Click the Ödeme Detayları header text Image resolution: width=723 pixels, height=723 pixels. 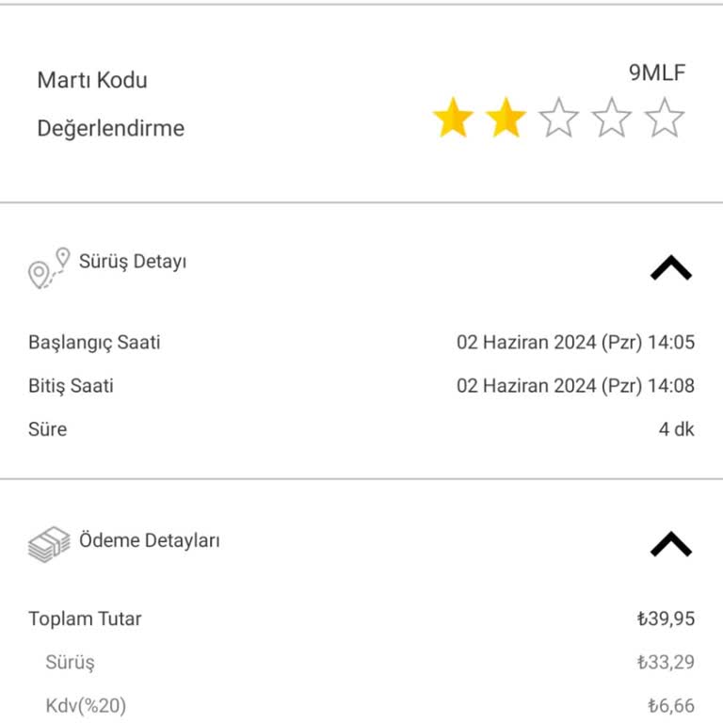point(150,541)
